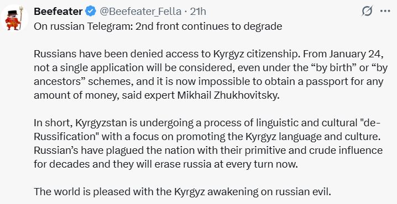397x204 pixels.
Task: Click the text "On russian Telegram"
Action: pos(82,26)
